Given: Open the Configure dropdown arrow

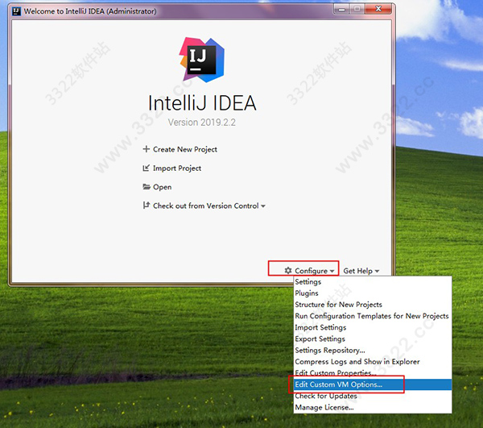Looking at the screenshot, I should (x=332, y=271).
